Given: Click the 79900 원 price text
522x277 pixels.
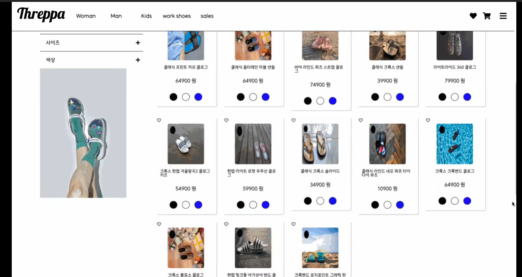Looking at the screenshot, I should tap(454, 81).
